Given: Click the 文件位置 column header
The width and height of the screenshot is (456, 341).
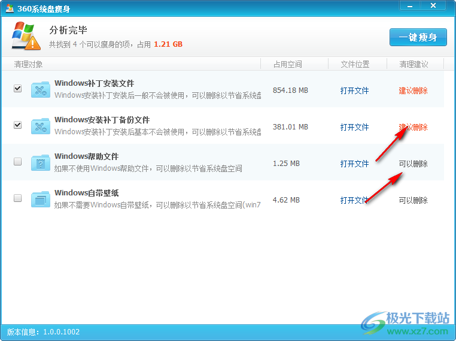Looking at the screenshot, I should click(355, 64).
